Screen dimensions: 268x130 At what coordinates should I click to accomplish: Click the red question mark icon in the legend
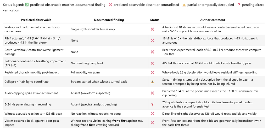(x=239, y=5)
